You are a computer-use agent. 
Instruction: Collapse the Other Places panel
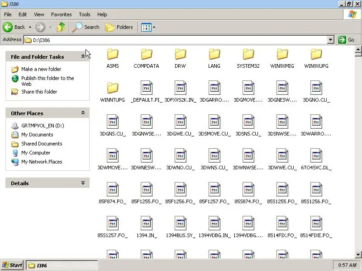83,112
